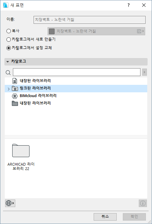Expand the 링크된 라이브러리 tree node chevron
The height and width of the screenshot is (224, 152).
[x=8, y=89]
